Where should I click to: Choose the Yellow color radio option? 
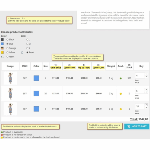7,52
